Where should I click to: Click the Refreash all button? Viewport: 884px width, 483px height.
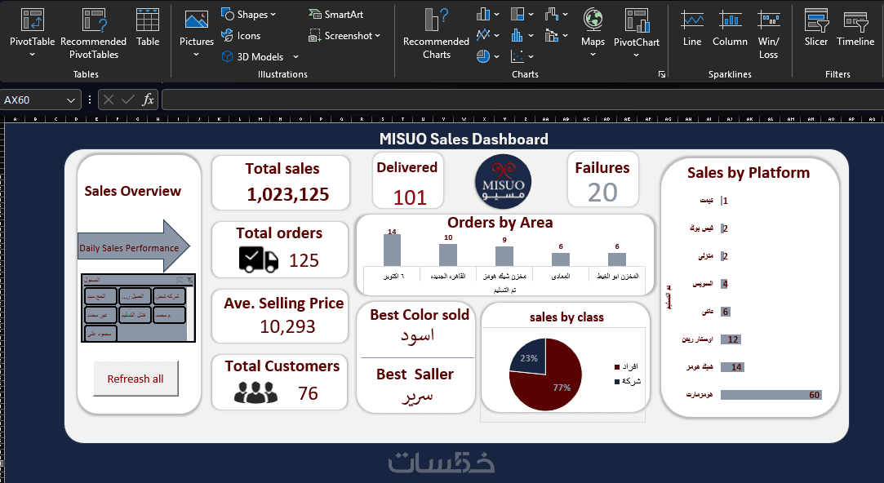pos(135,379)
